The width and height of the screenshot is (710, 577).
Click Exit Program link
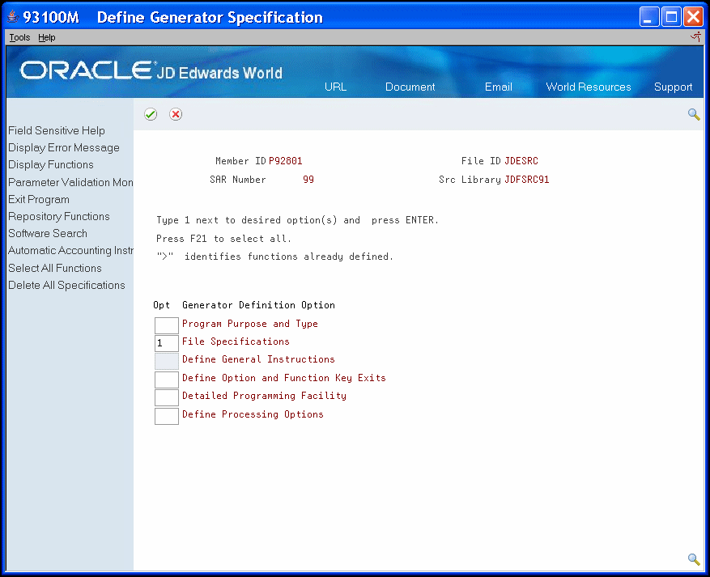[x=39, y=199]
